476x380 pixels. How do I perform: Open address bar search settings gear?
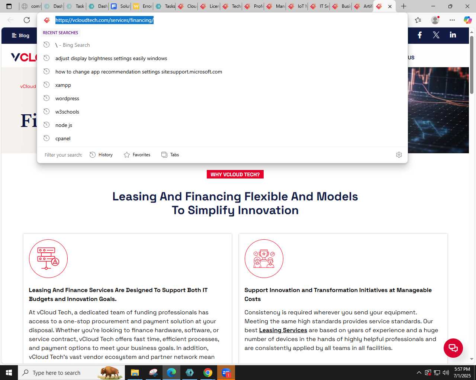pos(399,155)
